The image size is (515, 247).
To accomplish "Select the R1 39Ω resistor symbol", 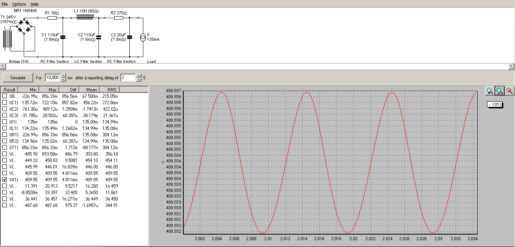I will [52, 17].
